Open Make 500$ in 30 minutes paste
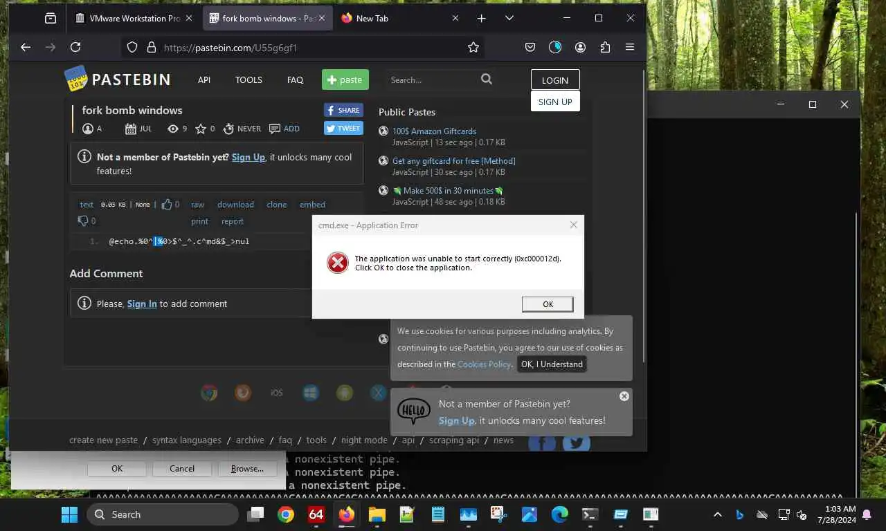 click(448, 190)
